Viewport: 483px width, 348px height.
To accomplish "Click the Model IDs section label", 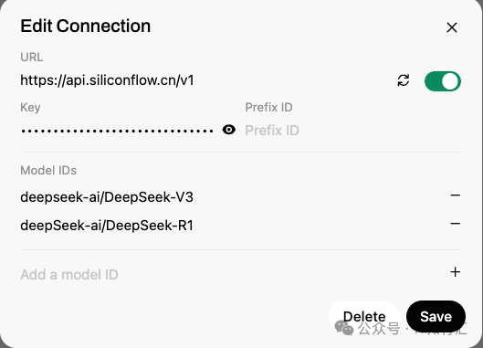I will (48, 170).
